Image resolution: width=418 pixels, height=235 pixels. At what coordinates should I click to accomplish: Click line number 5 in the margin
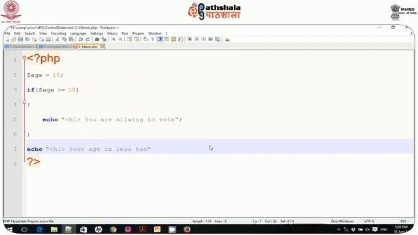tap(15, 119)
